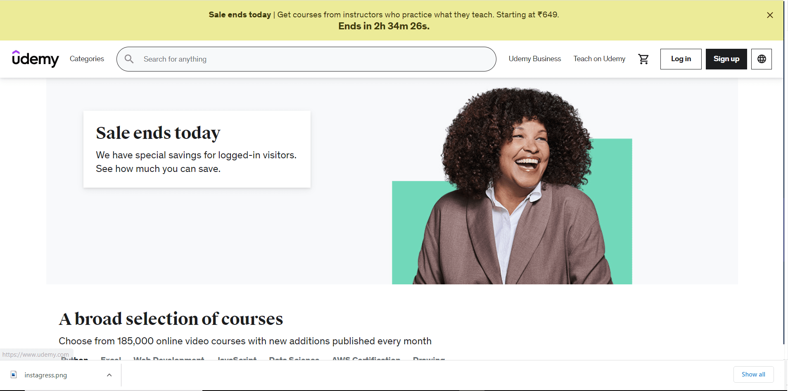The width and height of the screenshot is (788, 391).
Task: Select the Data Science tab
Action: point(294,358)
